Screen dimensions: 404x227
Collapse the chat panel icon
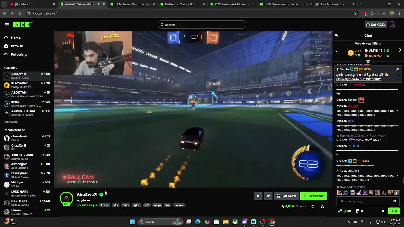click(336, 36)
